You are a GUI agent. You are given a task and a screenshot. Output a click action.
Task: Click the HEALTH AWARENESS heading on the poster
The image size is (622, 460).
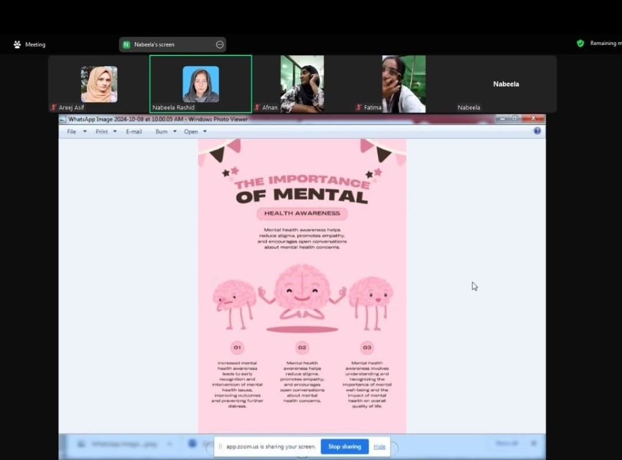(302, 213)
